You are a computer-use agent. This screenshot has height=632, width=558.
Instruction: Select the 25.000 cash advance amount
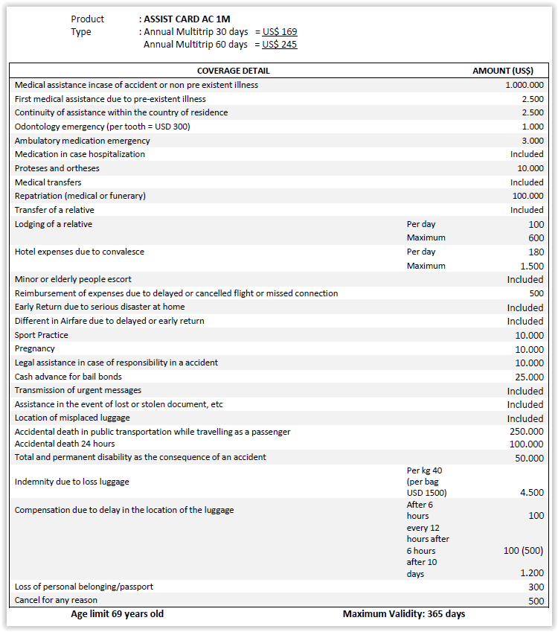[530, 377]
